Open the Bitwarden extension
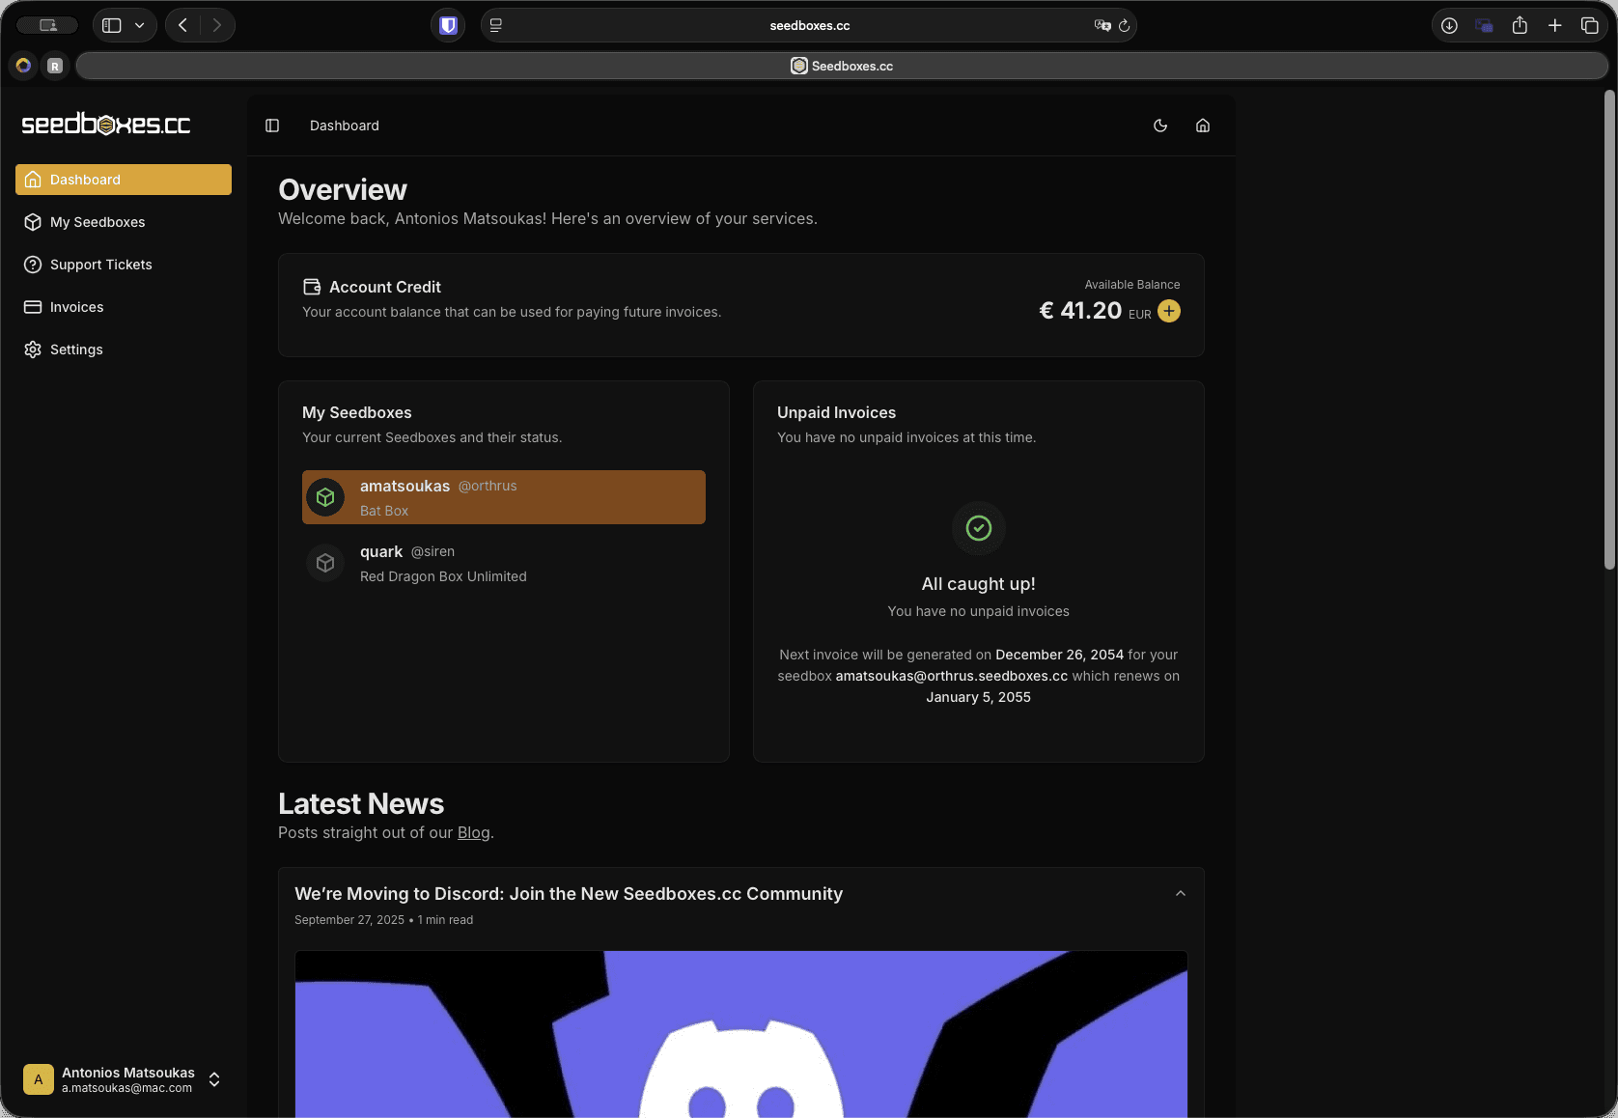 point(448,25)
